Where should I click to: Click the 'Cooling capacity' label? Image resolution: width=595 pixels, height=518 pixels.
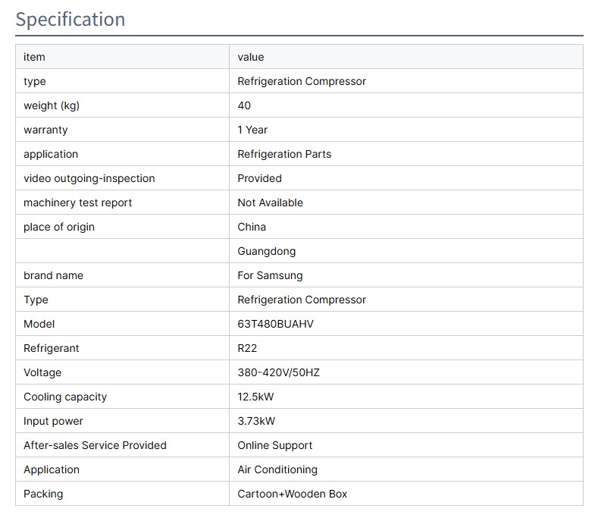(x=65, y=397)
